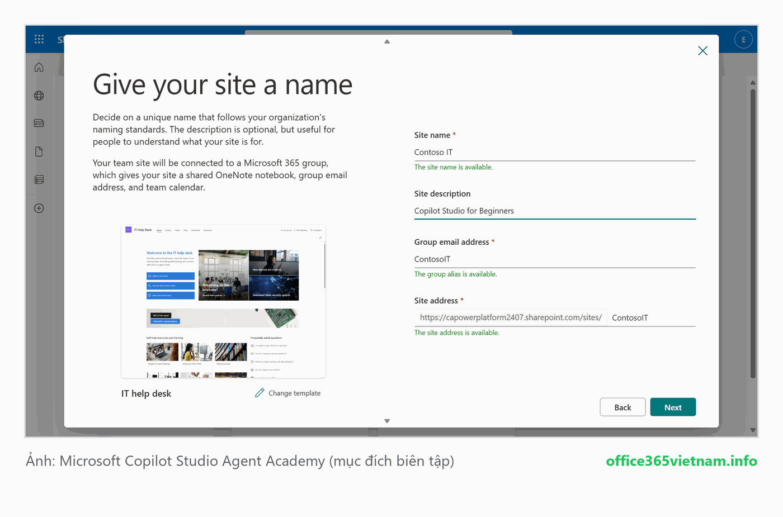Edit the Group email address field
Screen dimensions: 783x517
tap(555, 259)
